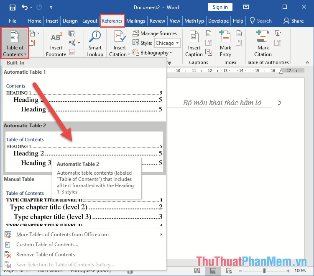
Task: Undo the last action
Action: tap(25, 8)
